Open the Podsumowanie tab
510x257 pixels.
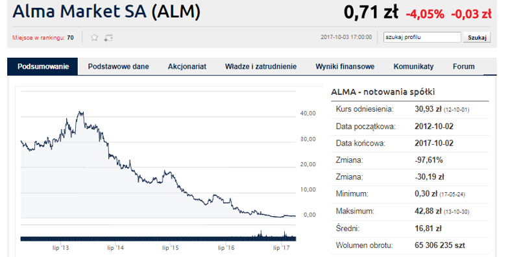click(43, 67)
